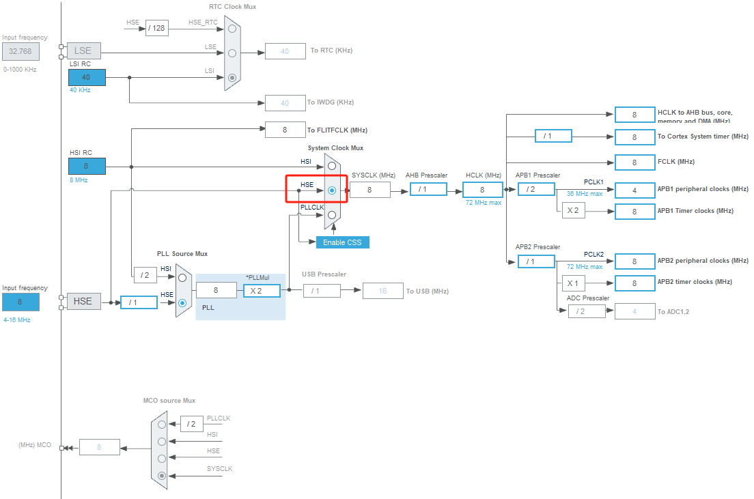Change the HSE /128 RTC divider
The image size is (754, 499).
(x=156, y=28)
